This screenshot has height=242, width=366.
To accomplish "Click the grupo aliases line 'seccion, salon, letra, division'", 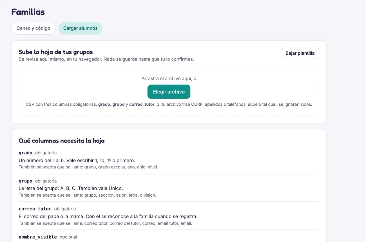I will click(x=87, y=195).
